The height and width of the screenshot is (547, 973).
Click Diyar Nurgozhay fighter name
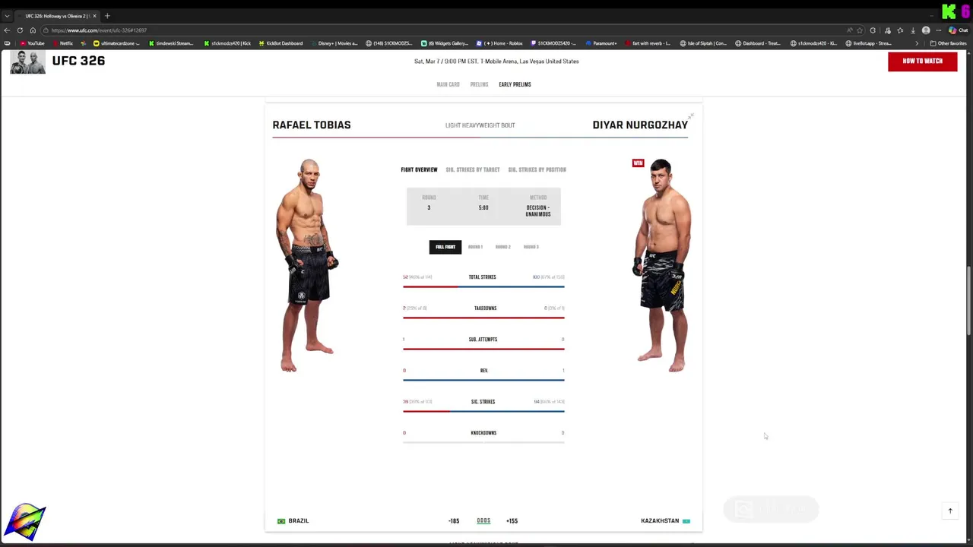tap(640, 125)
